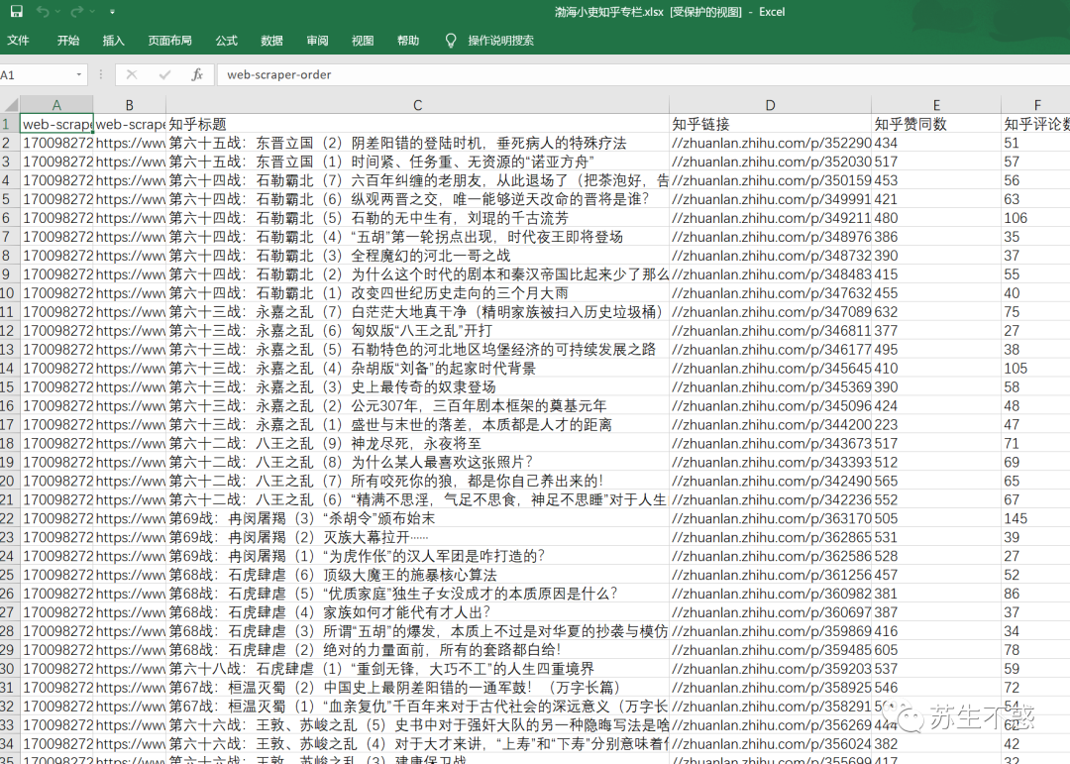This screenshot has width=1070, height=764.
Task: Click cell with header 知乎标题
Action: 418,124
